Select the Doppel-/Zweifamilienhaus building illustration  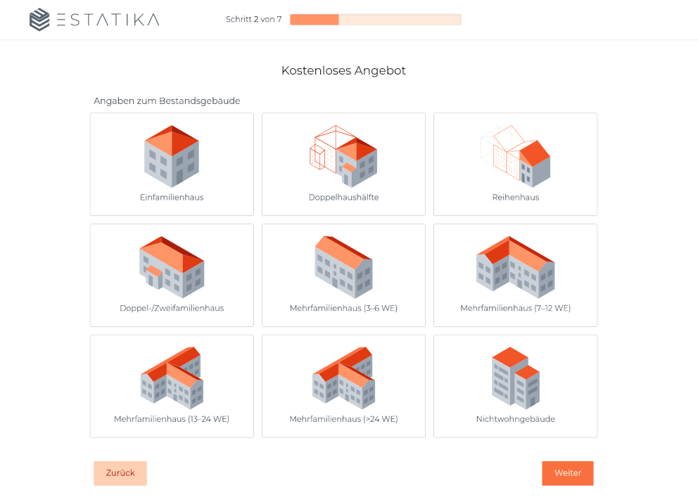pos(172,267)
